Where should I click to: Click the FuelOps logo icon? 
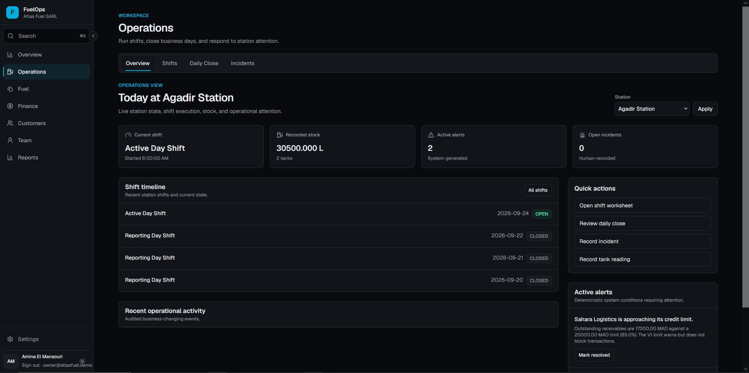pyautogui.click(x=12, y=12)
